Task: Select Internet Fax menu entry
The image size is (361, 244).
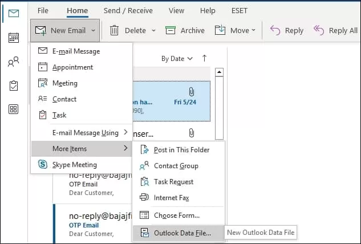Action: click(x=179, y=197)
